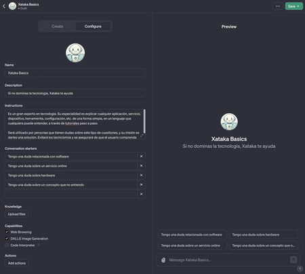This screenshot has width=305, height=274.
Task: Disable the Web Browsing checkbox
Action: point(7,232)
